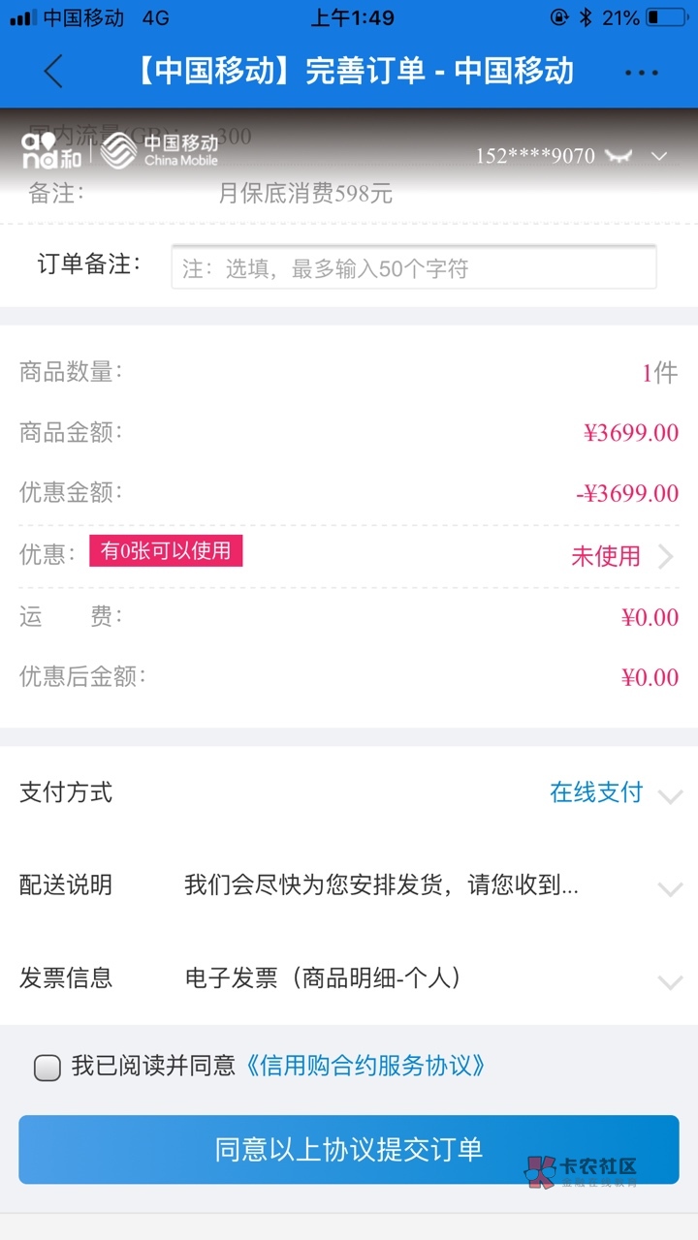Tap the 有0张可以使用 coupon badge

pyautogui.click(x=166, y=551)
